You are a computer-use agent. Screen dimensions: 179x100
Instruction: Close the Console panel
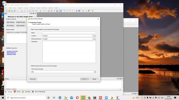click(123, 79)
